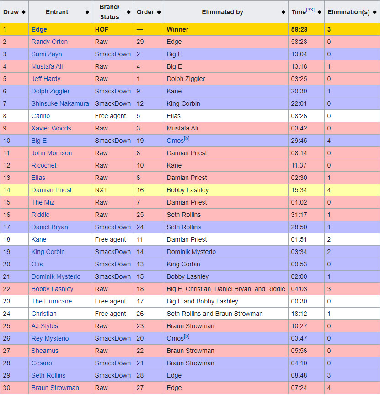
Task: Open the King Corbin entrant link
Action: (x=48, y=252)
